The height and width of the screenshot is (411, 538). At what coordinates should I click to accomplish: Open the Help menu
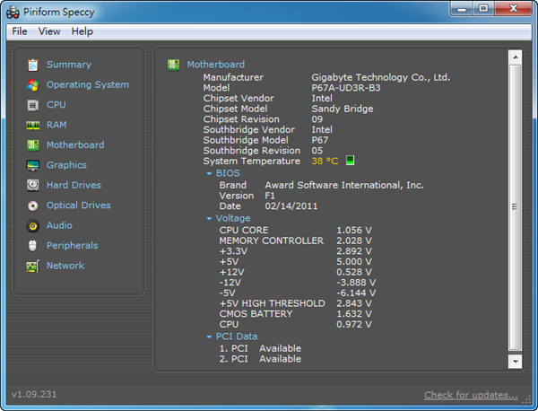82,31
